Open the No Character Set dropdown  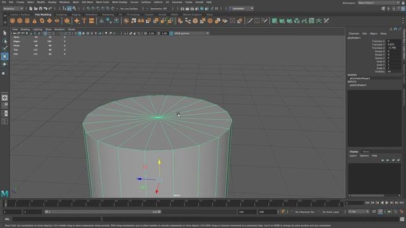[x=305, y=212]
